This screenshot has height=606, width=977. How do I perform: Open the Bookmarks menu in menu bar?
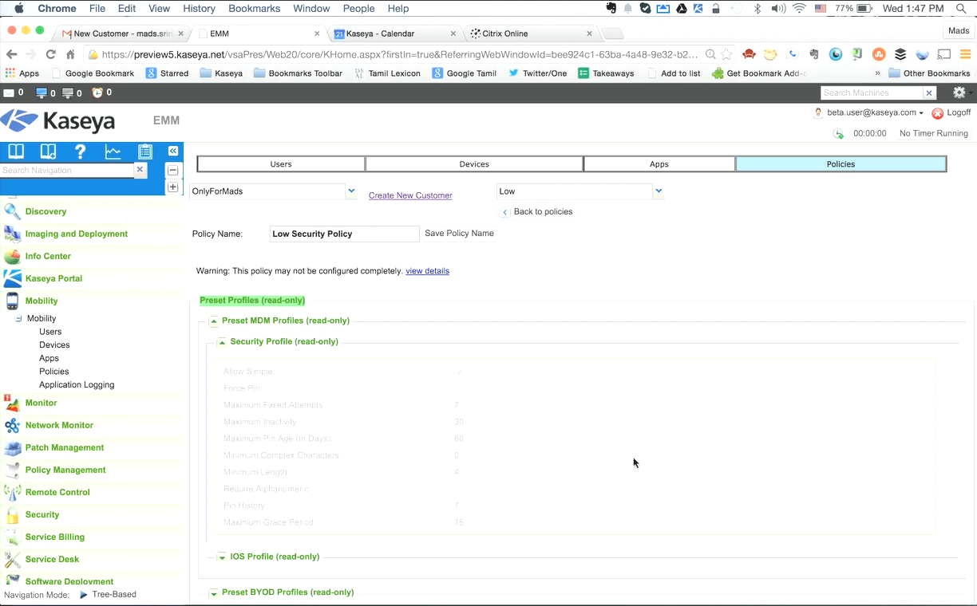pos(254,8)
